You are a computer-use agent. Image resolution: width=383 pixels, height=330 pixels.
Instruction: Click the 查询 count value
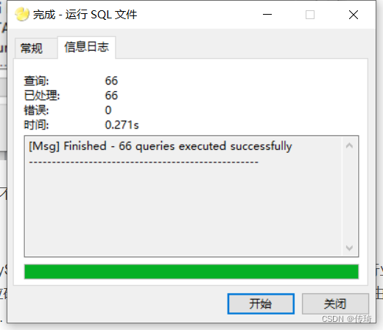[x=111, y=81]
